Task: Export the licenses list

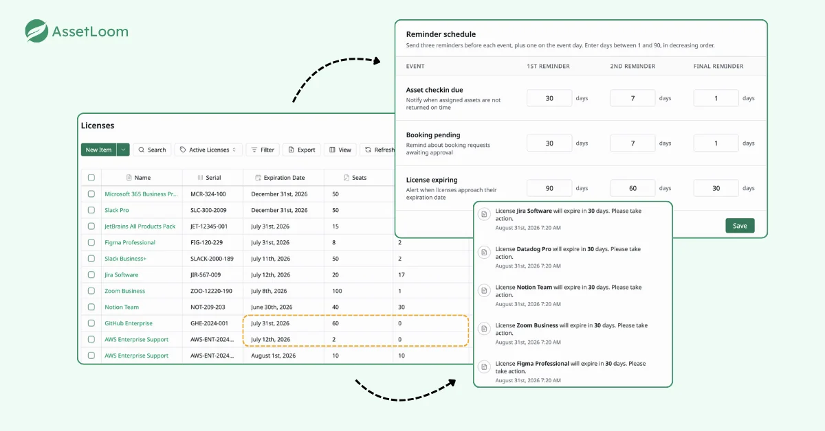Action: tap(301, 150)
